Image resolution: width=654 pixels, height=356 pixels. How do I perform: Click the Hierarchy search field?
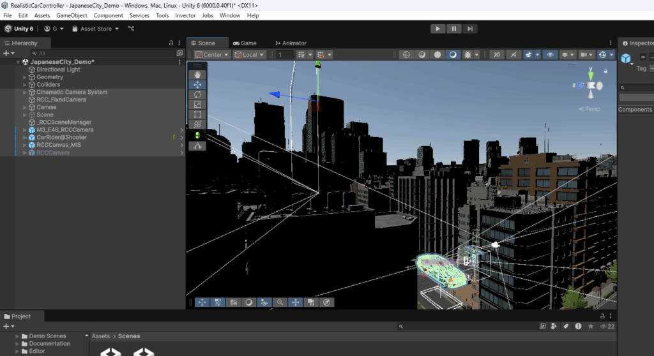coord(103,54)
